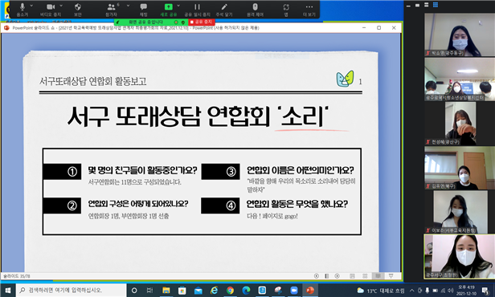Pause the screen share
This screenshot has width=495, height=297.
197,10
